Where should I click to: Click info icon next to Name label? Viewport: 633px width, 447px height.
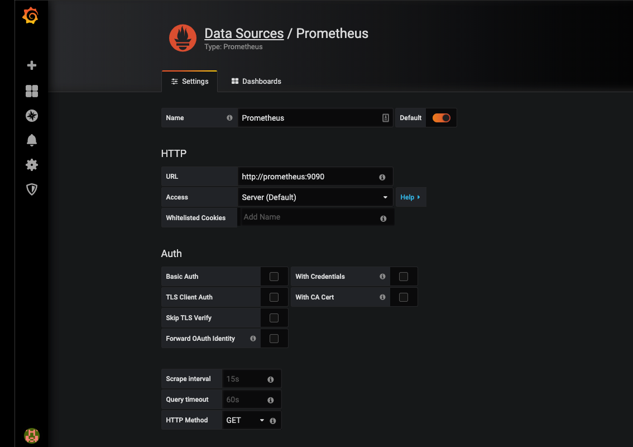tap(229, 117)
